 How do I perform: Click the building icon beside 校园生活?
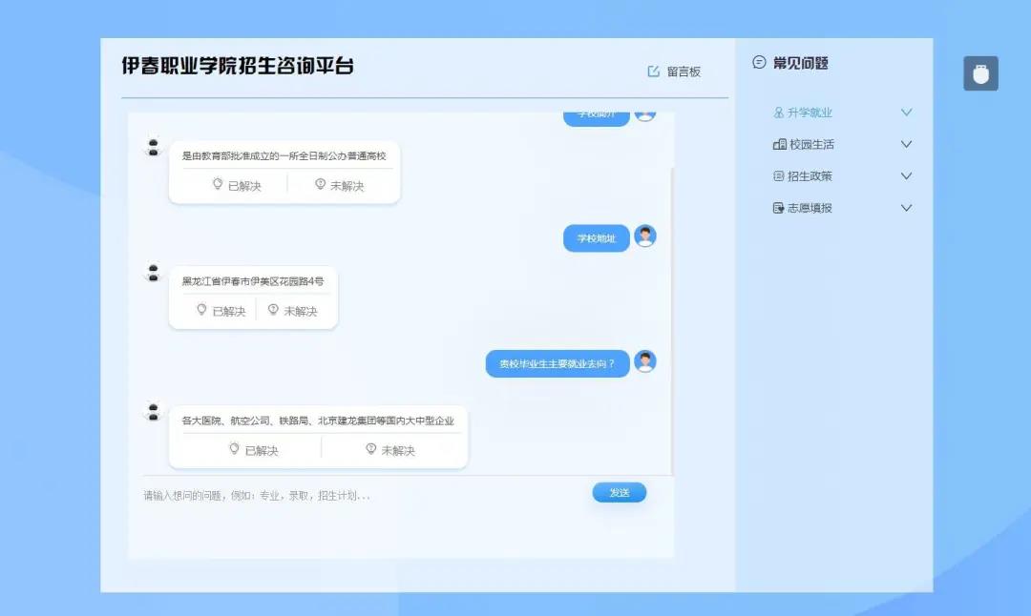[x=779, y=144]
